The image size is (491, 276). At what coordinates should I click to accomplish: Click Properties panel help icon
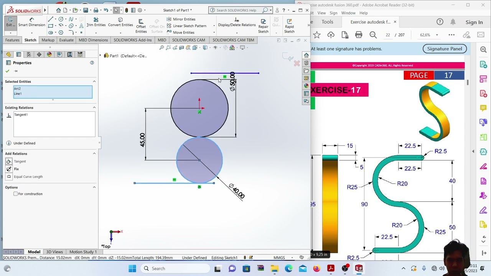pos(92,62)
